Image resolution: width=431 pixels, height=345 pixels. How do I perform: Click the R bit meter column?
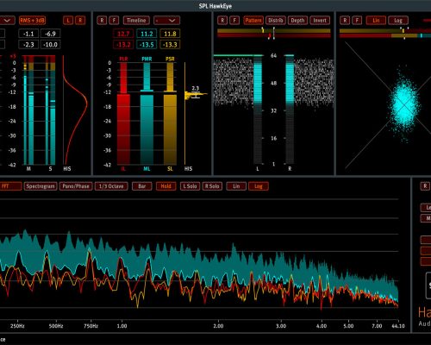tap(290, 110)
